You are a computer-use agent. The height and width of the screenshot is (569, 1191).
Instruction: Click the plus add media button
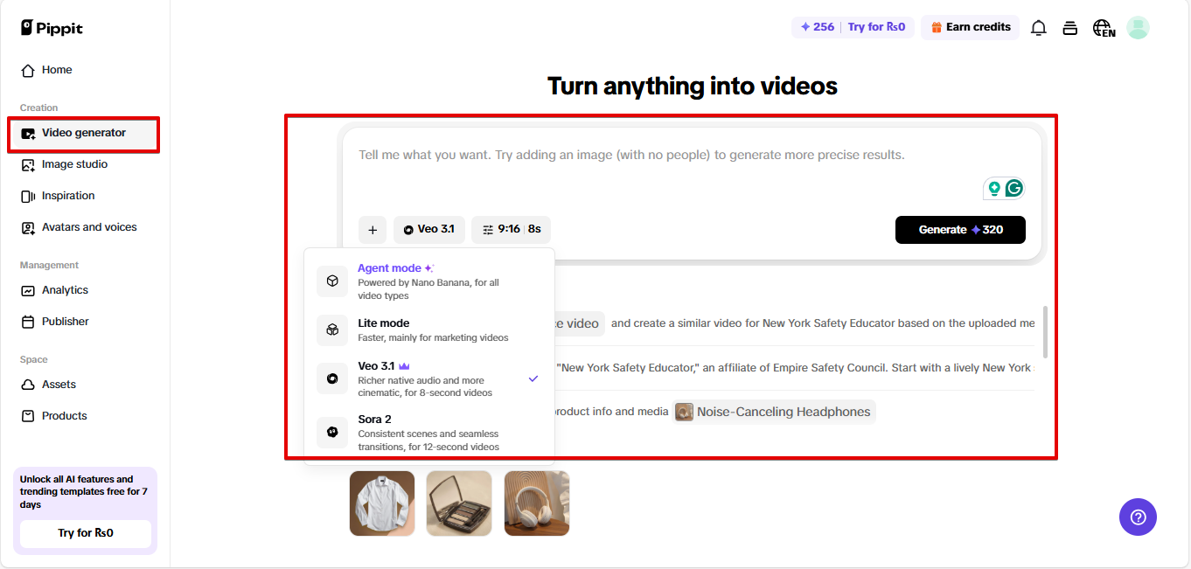(x=373, y=230)
